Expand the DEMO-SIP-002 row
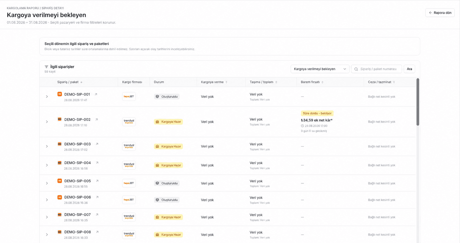The height and width of the screenshot is (243, 460). pos(47,122)
